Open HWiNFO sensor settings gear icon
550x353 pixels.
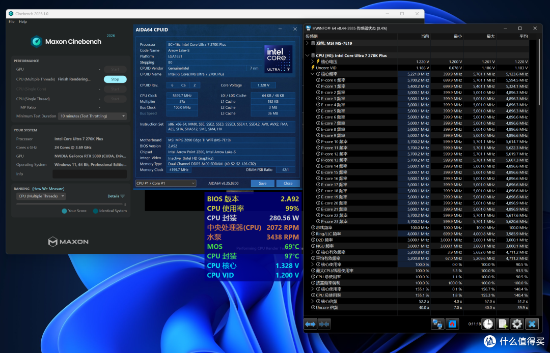[517, 324]
